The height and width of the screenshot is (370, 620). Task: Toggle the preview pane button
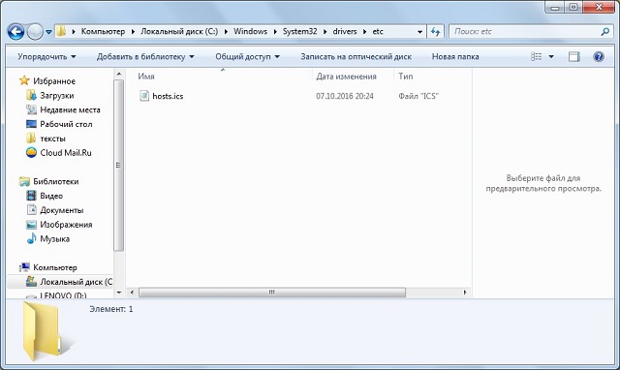click(574, 56)
